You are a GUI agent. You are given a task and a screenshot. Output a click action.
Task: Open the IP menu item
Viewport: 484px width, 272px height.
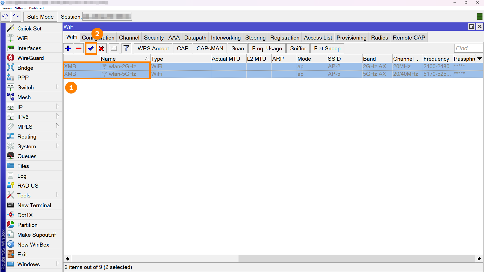tap(34, 107)
